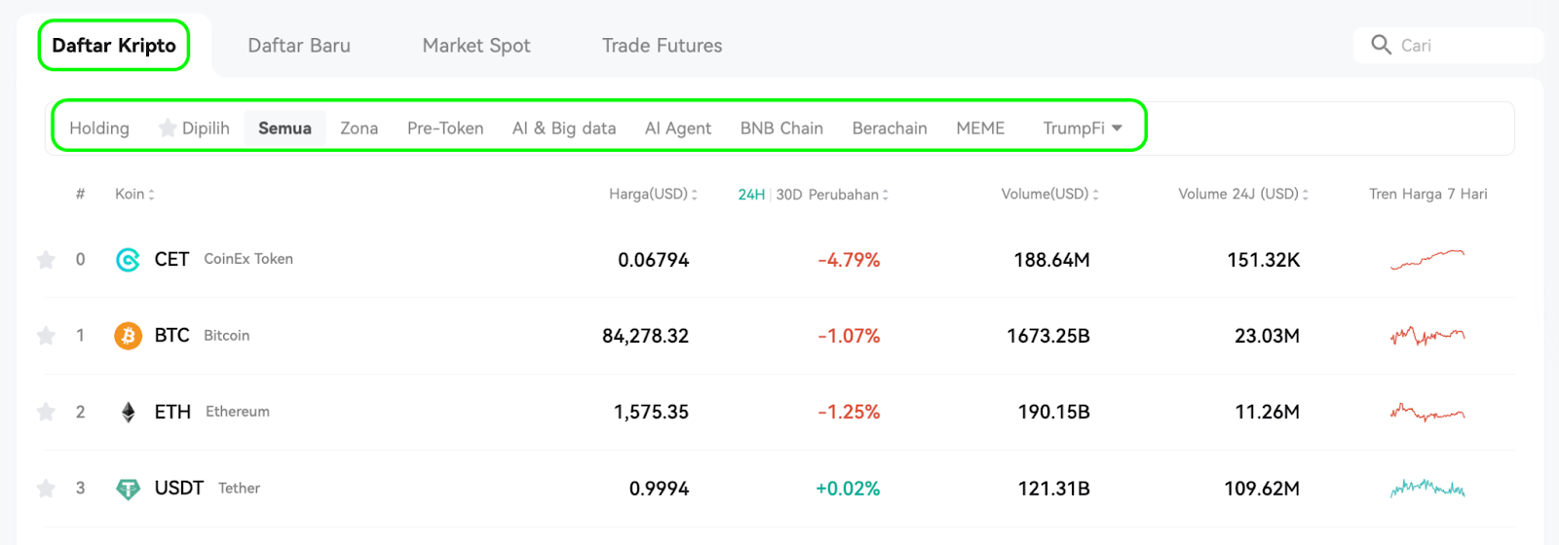
Task: Star the USDT row as favorite
Action: pyautogui.click(x=46, y=489)
